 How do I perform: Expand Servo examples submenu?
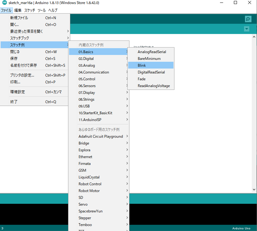point(99,204)
